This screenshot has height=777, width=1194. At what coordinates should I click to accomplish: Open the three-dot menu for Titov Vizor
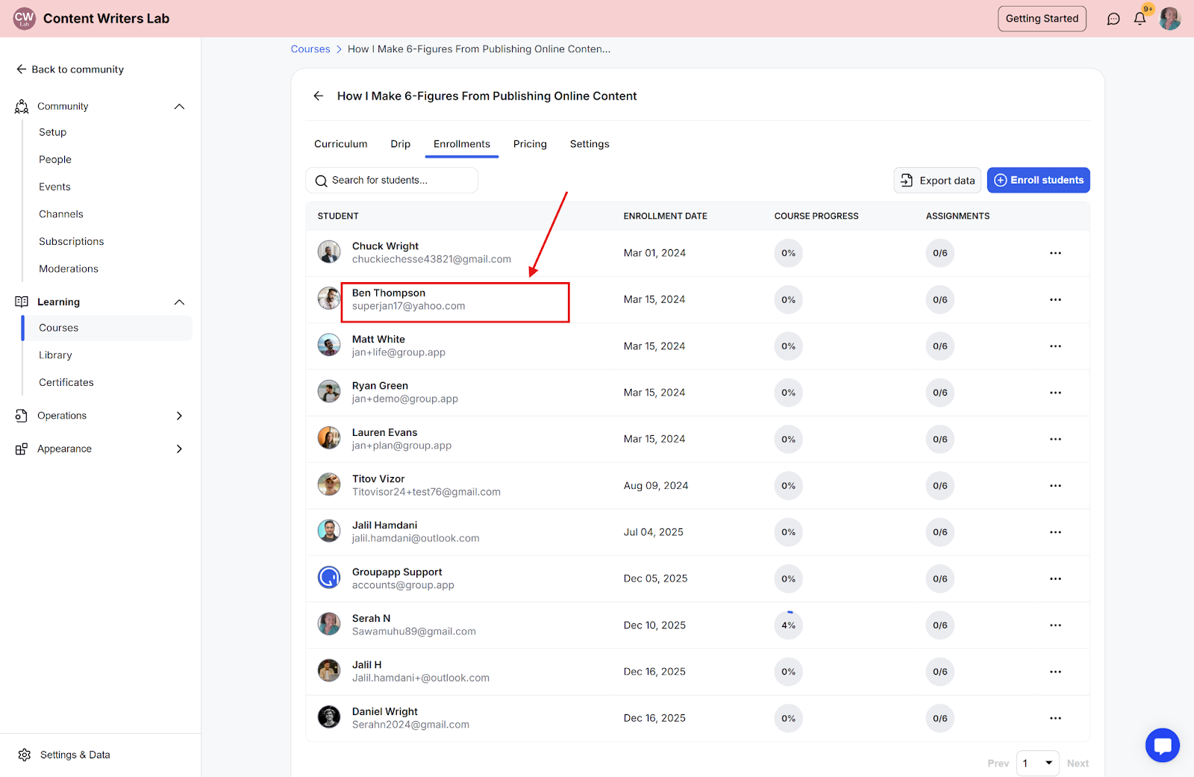1055,486
